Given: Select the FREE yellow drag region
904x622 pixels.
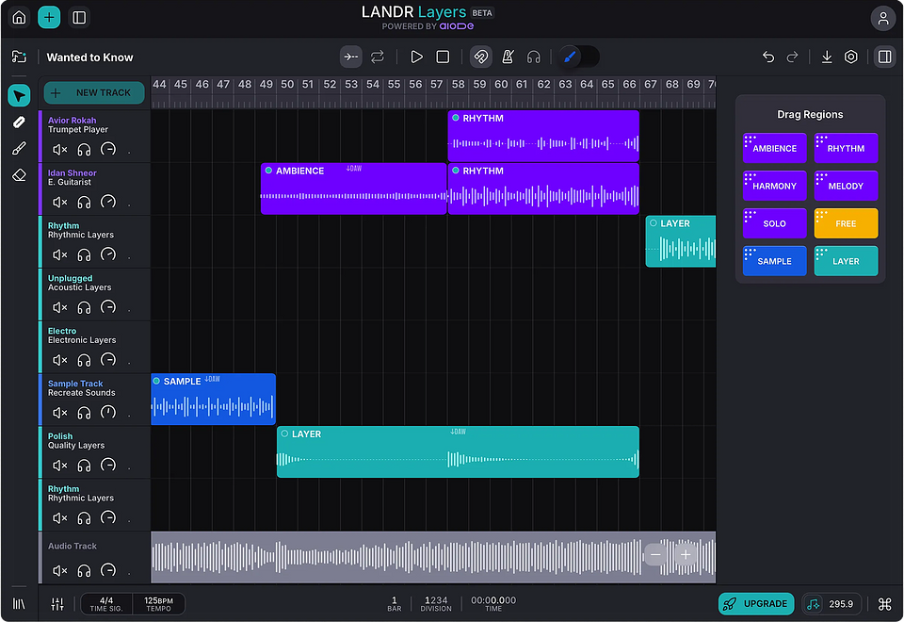Looking at the screenshot, I should click(846, 223).
